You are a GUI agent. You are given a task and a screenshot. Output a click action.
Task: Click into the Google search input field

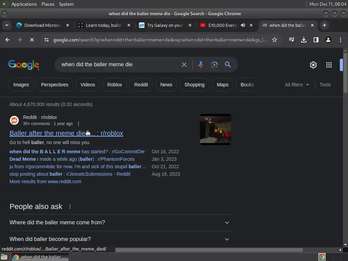pos(120,65)
